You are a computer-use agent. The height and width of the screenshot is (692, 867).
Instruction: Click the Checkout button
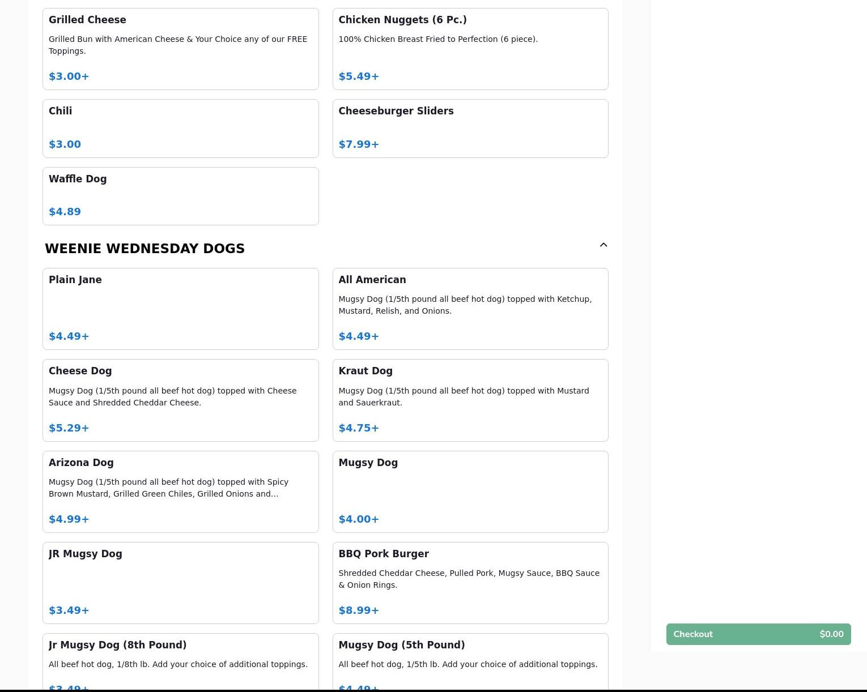758,634
